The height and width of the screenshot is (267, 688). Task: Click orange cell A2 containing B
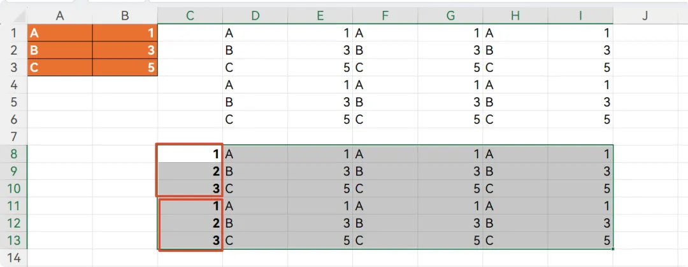(x=60, y=50)
